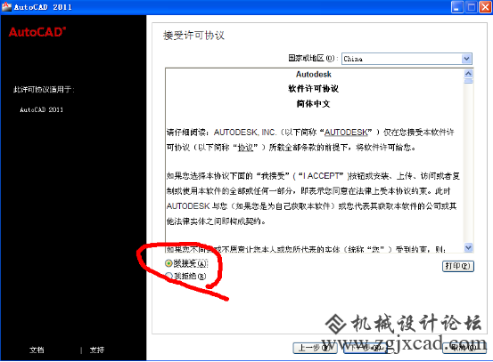Click the 取消 (Cancel) button
This screenshot has width=493, height=362.
pos(464,348)
